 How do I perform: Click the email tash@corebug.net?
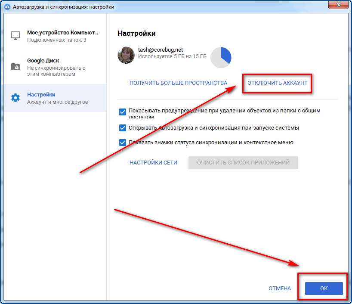click(160, 50)
